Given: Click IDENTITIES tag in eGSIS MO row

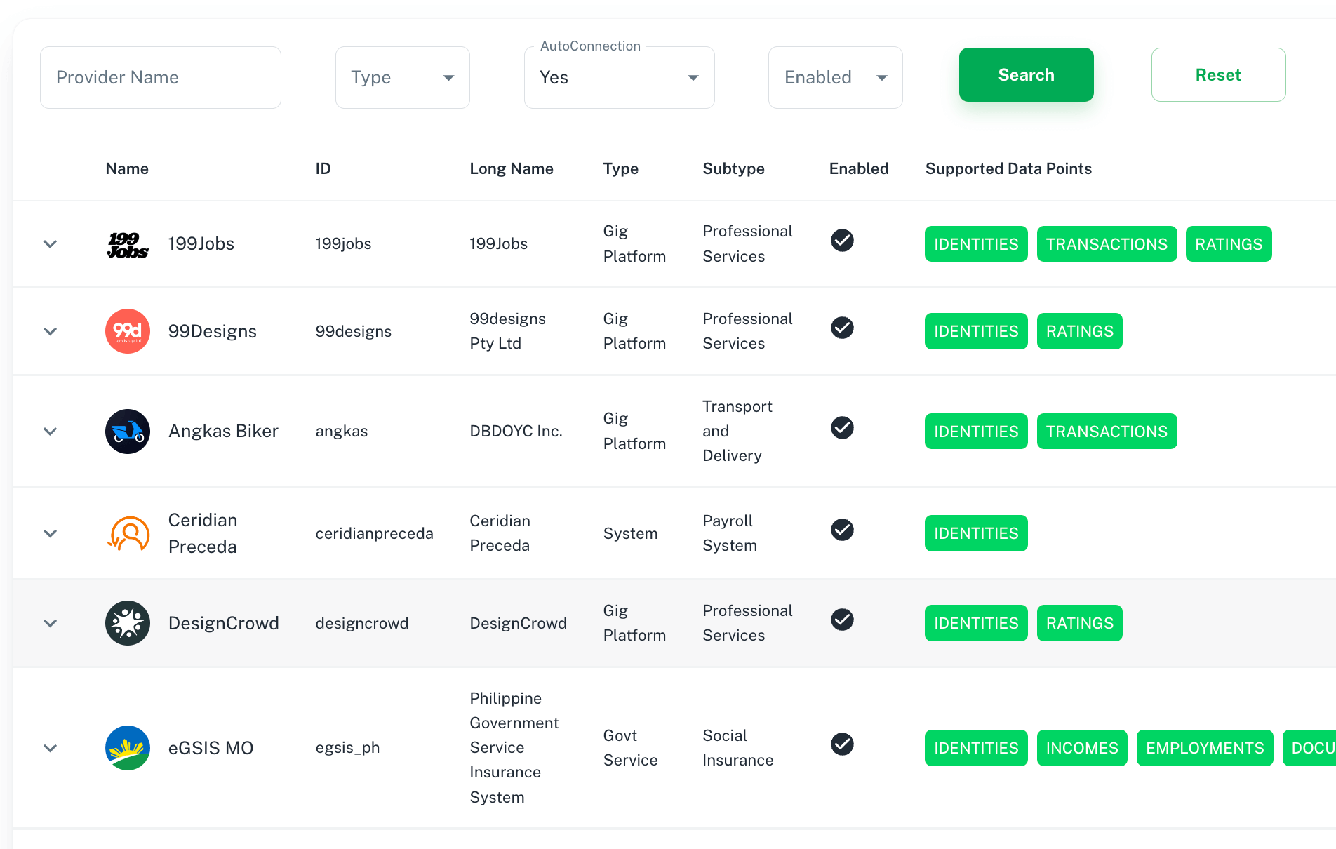Looking at the screenshot, I should coord(976,748).
